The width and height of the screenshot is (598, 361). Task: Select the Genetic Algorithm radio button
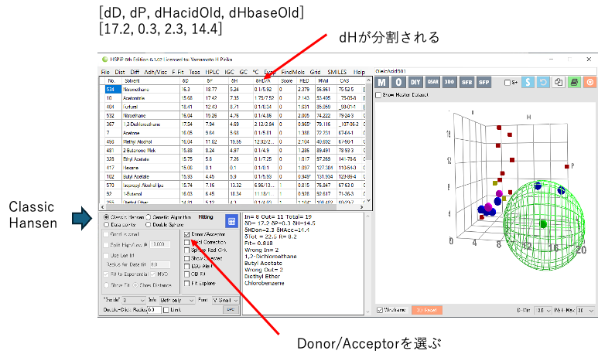pos(149,217)
